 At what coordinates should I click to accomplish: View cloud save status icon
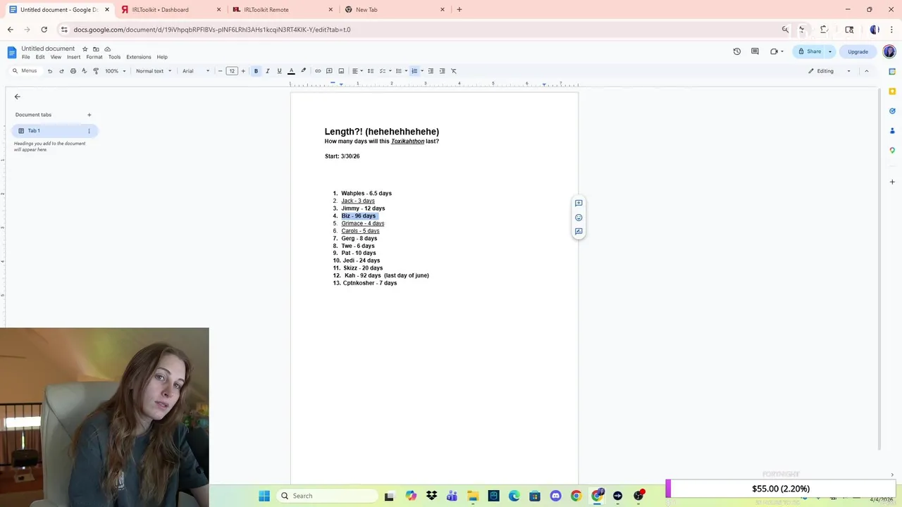click(x=108, y=49)
